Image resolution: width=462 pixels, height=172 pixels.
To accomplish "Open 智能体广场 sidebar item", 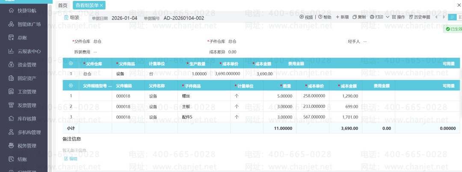I will pos(25,24).
